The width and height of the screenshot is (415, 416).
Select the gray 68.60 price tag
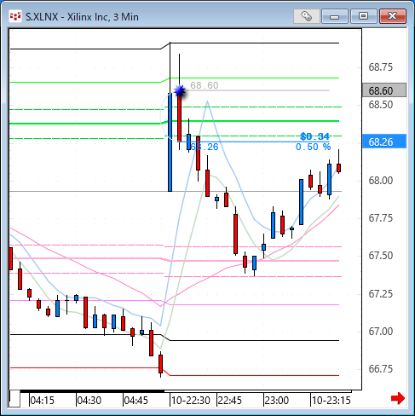point(384,90)
